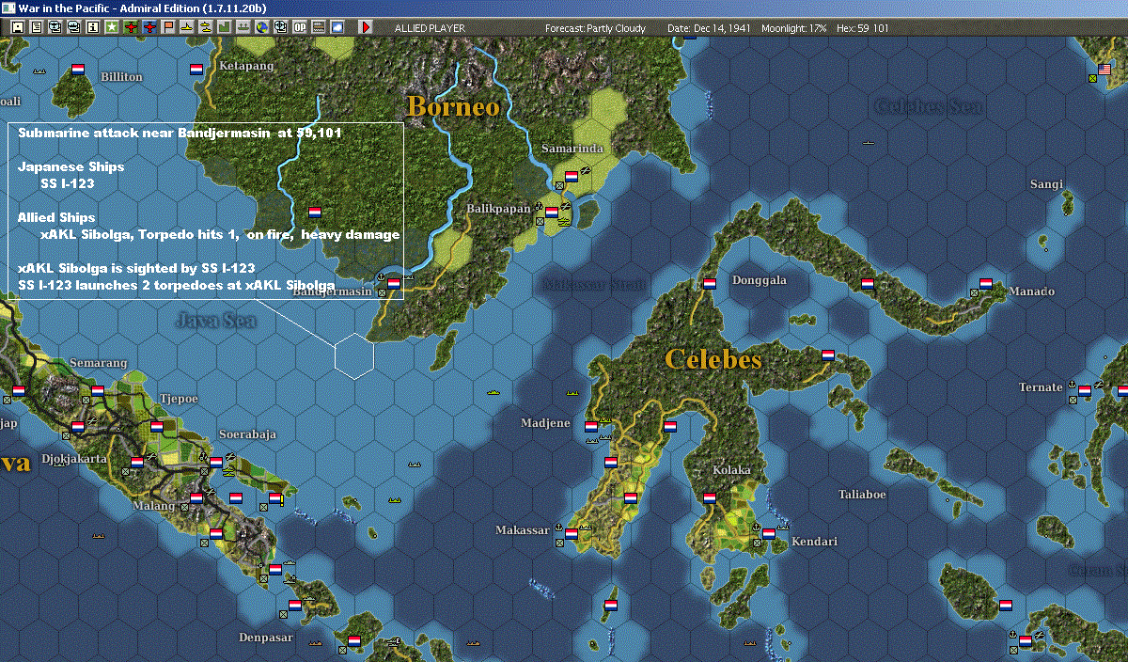
Task: Select the Billiton base flag
Action: pyautogui.click(x=78, y=69)
